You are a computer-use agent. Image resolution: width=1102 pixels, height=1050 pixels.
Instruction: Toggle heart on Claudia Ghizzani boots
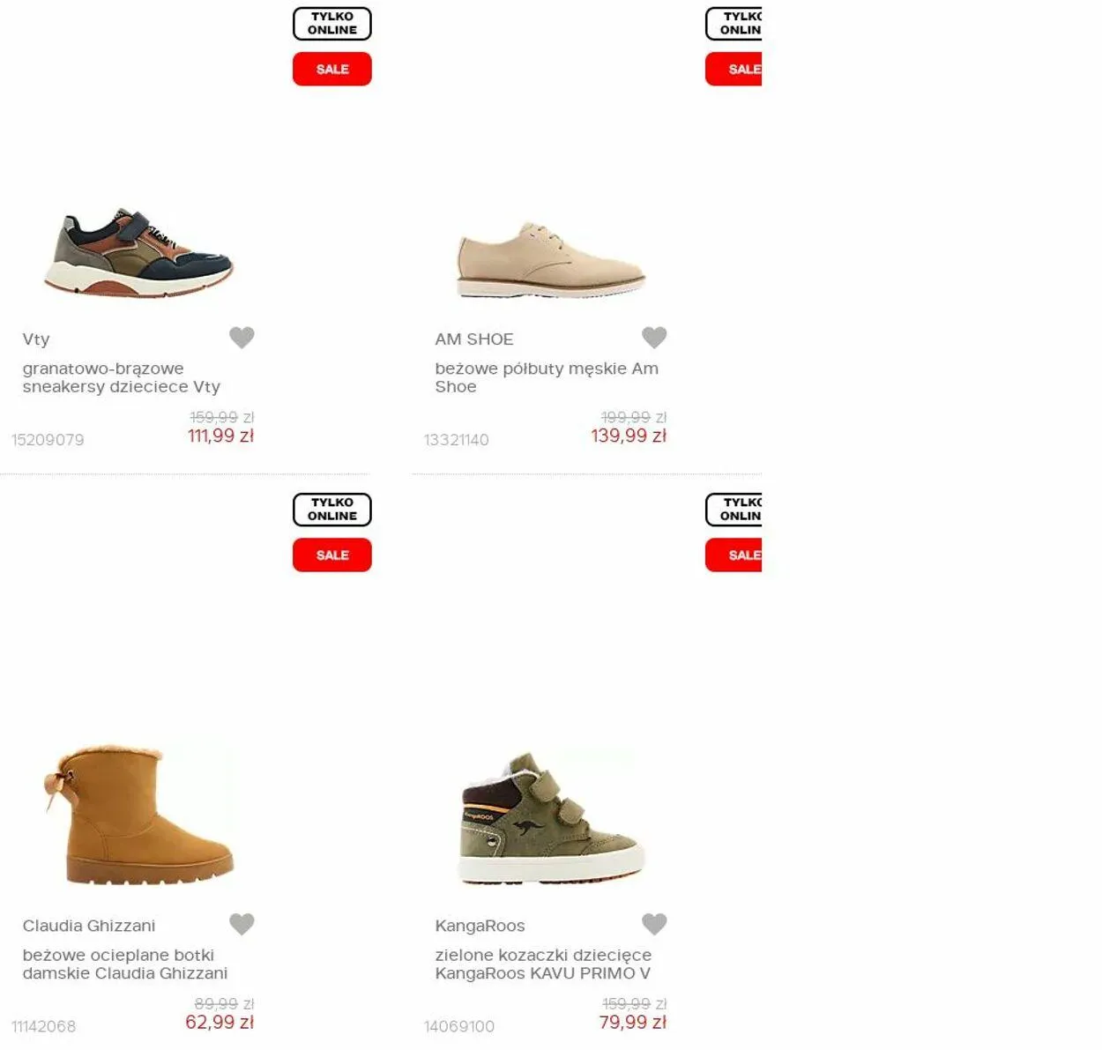tap(242, 924)
